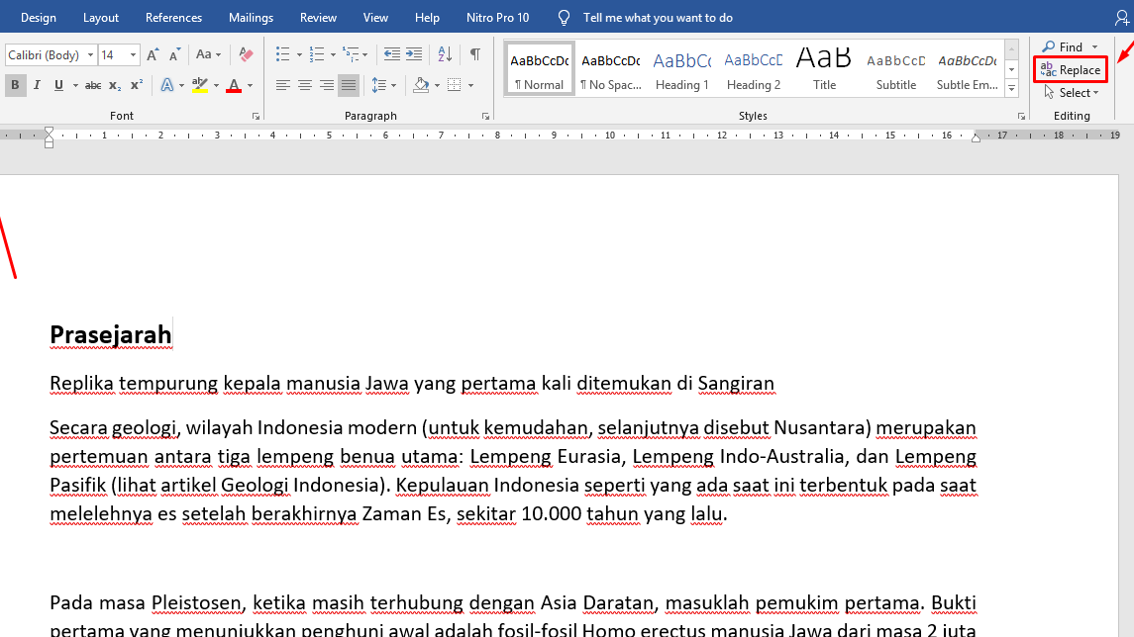Expand Styles gallery More arrow

[1012, 88]
